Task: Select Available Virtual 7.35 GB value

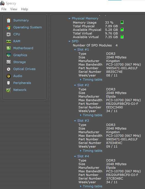Action: click(111, 37)
